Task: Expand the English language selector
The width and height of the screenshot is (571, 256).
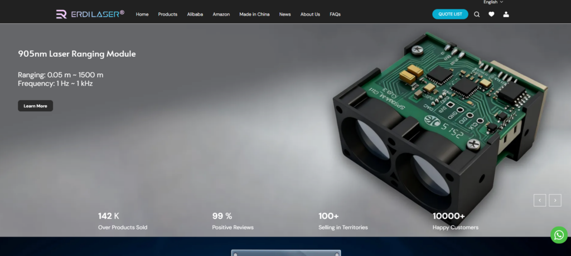Action: click(x=493, y=2)
